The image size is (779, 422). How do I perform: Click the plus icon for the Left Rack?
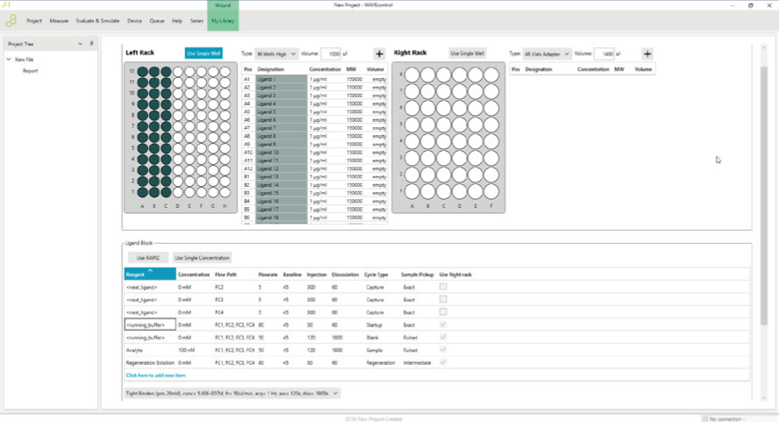(x=379, y=54)
